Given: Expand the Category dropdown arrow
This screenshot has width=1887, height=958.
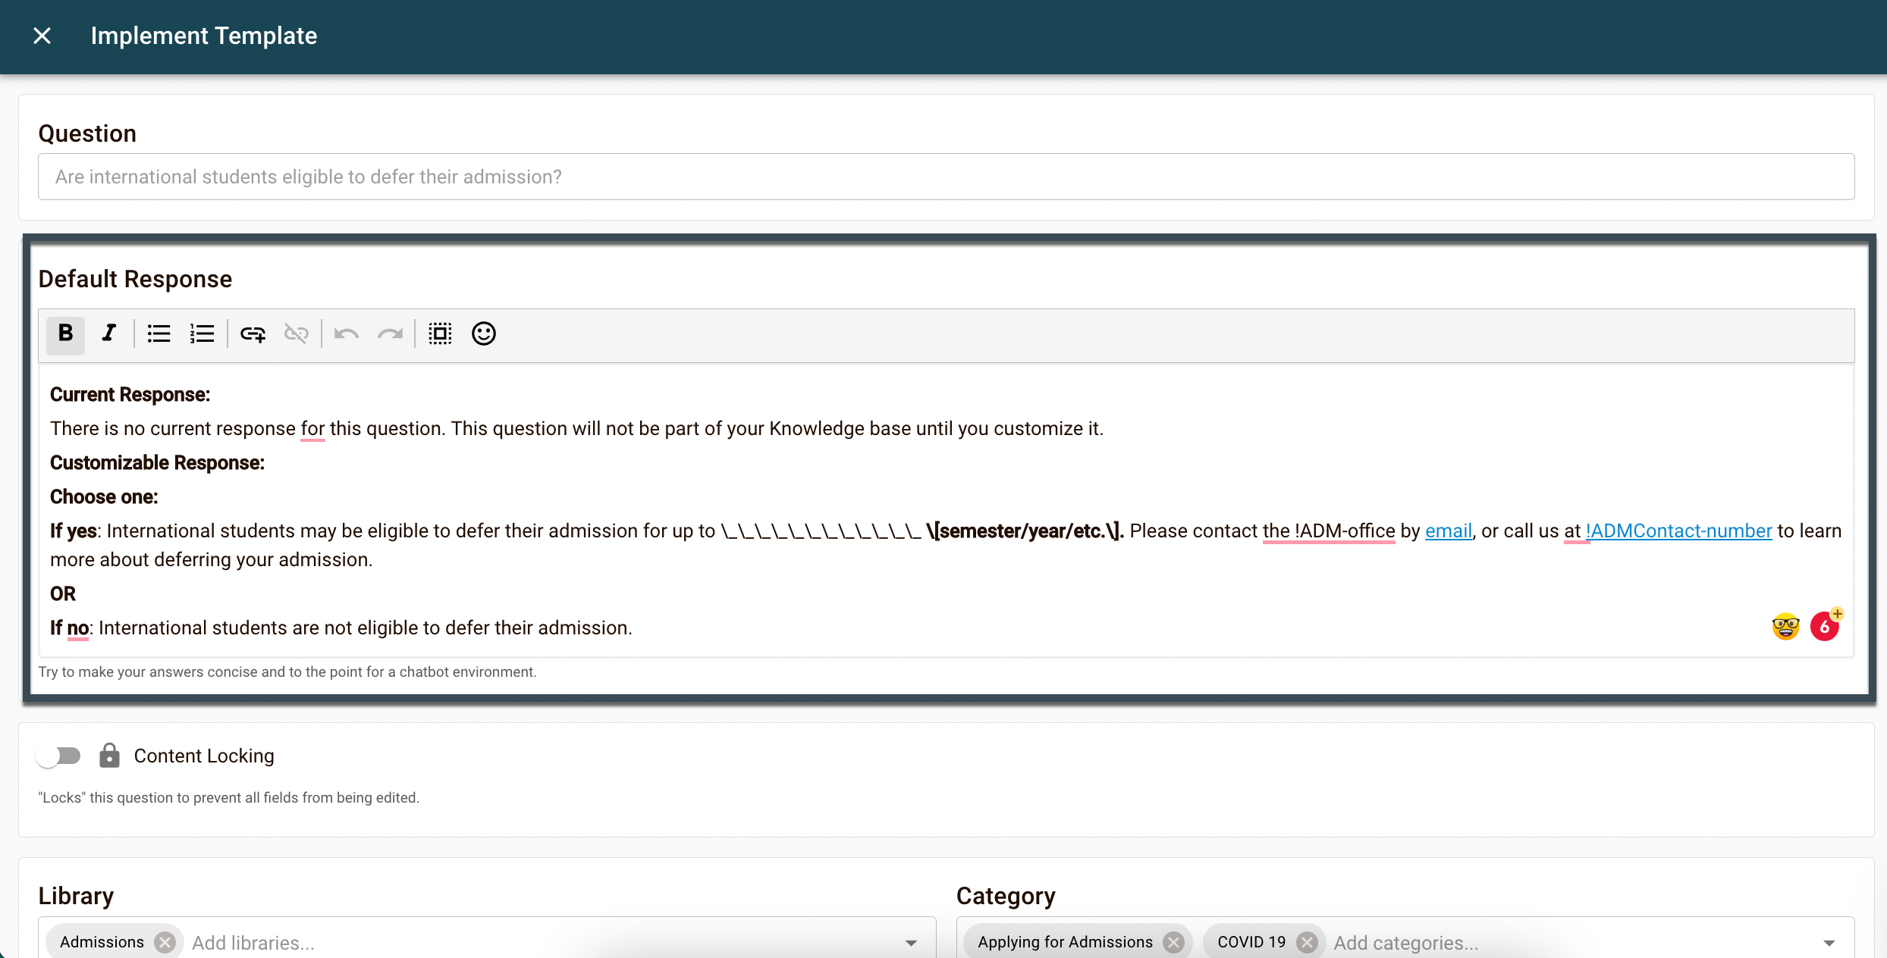Looking at the screenshot, I should pyautogui.click(x=1829, y=943).
